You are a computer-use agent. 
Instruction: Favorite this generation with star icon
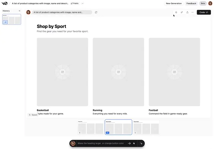[176, 12]
